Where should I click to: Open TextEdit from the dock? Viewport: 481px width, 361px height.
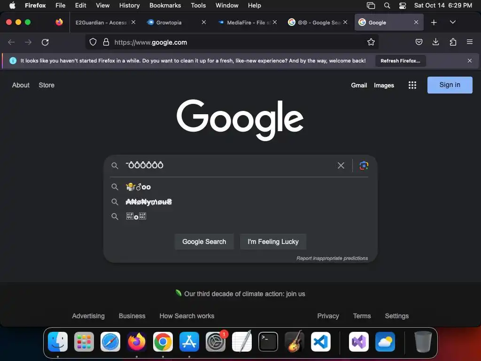pyautogui.click(x=242, y=342)
